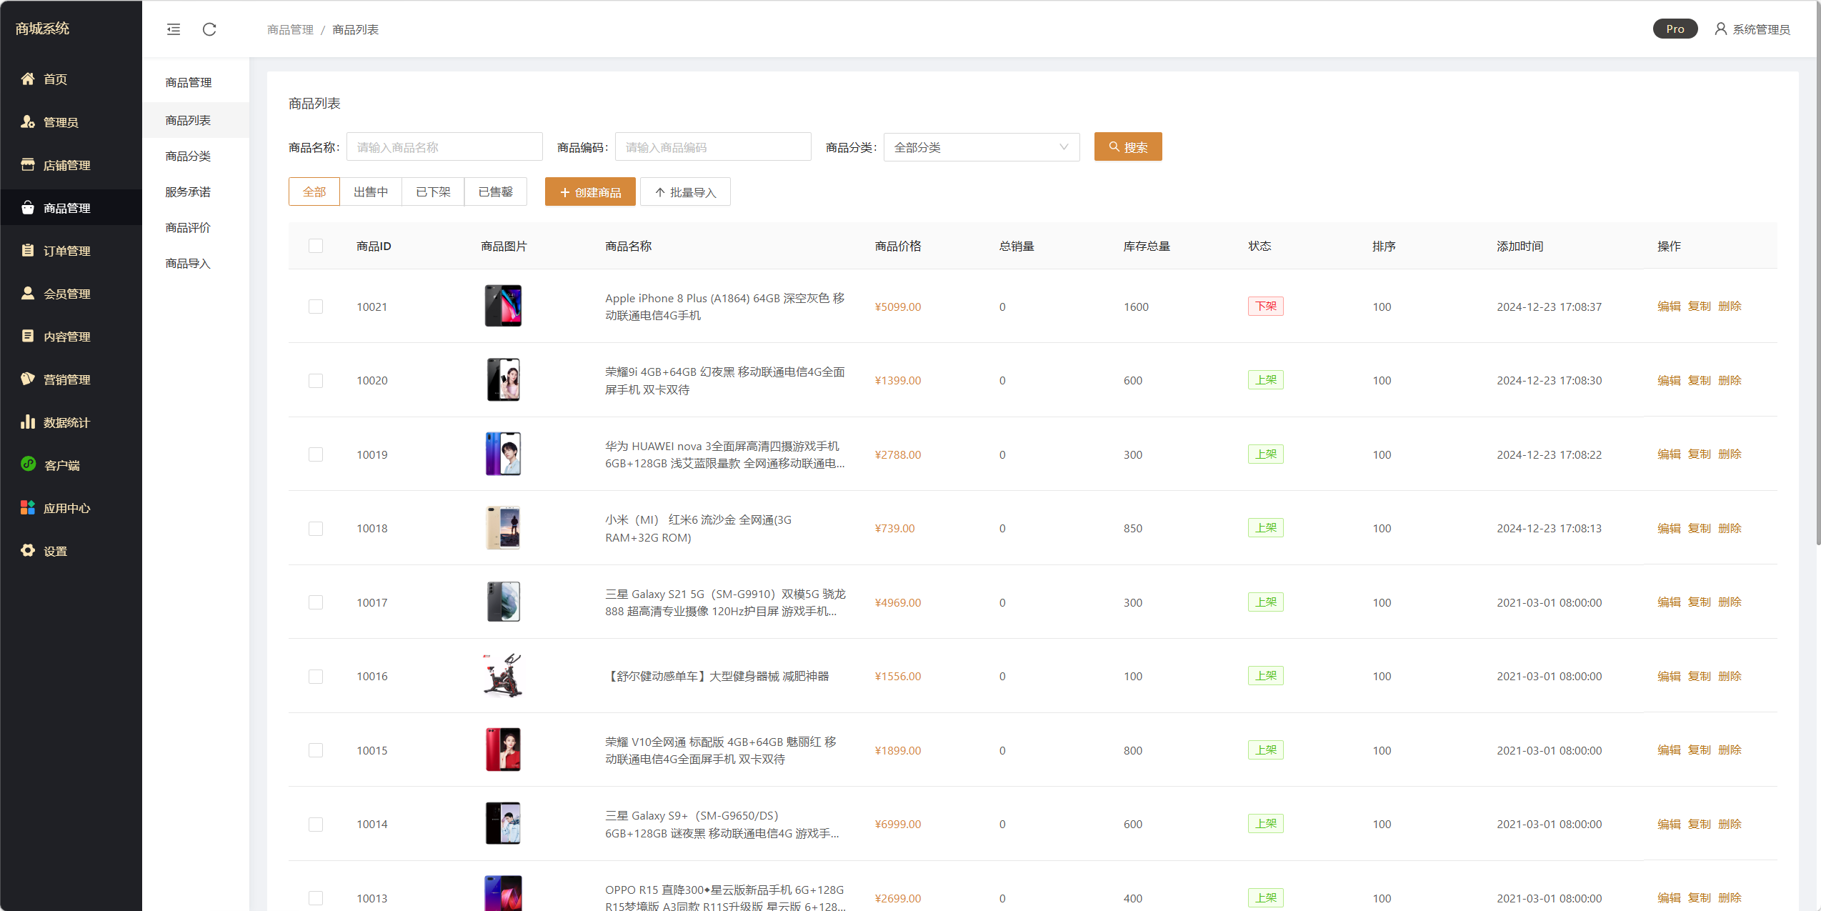Switch to the 已售罄 filter tab

click(495, 191)
